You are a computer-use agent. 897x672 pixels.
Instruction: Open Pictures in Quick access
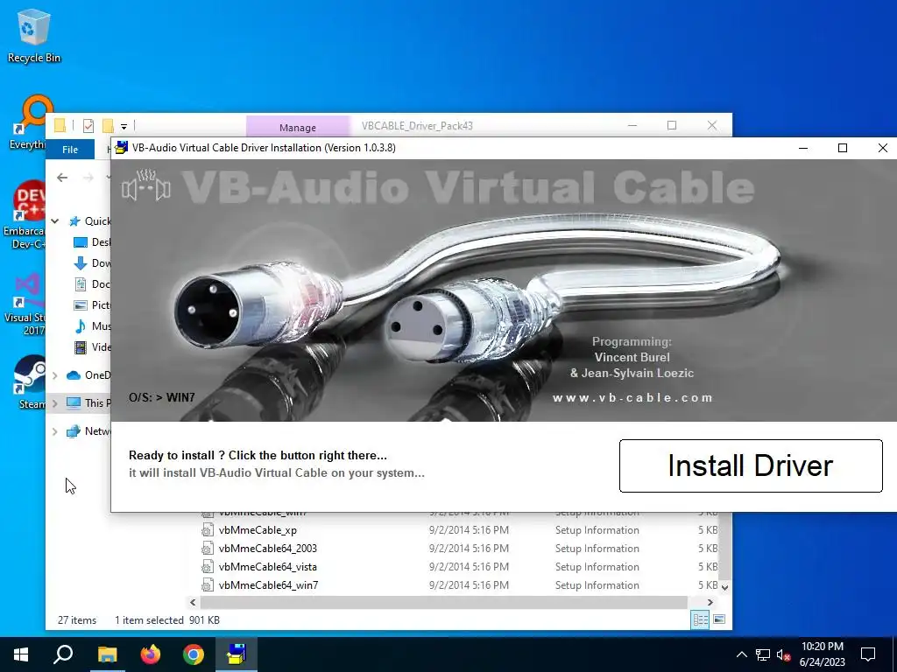(91, 305)
